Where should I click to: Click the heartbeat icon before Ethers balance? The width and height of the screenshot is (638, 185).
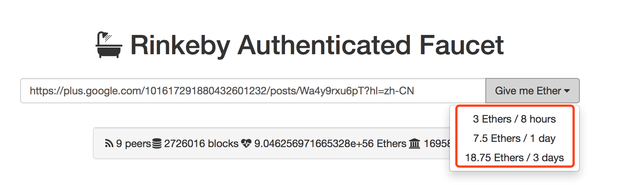pos(246,143)
